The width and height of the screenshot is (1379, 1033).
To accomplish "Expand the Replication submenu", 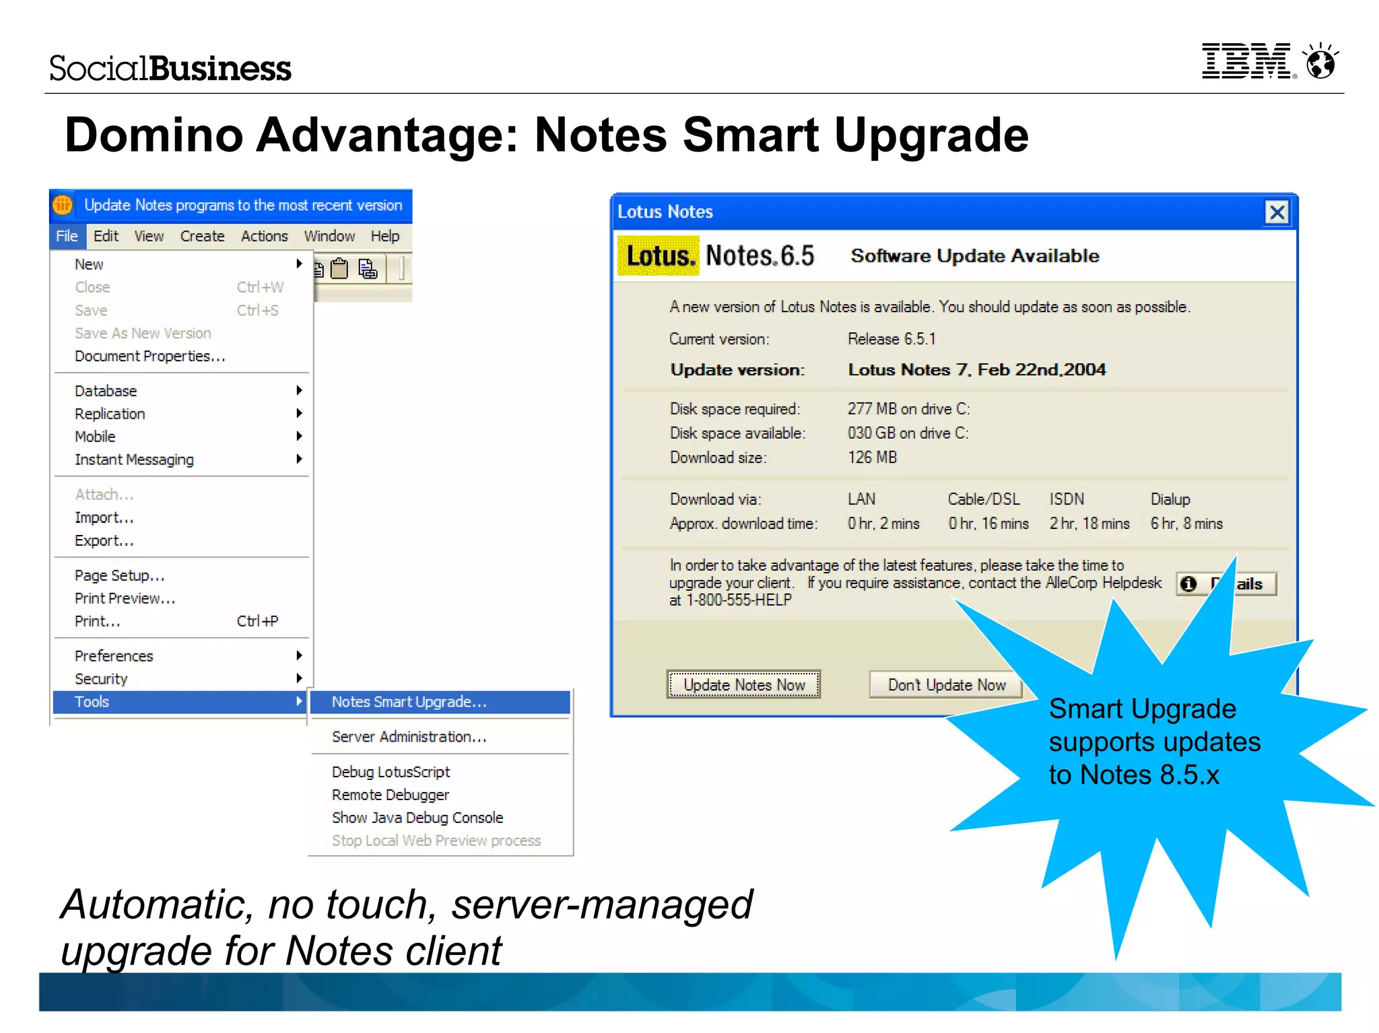I will point(181,413).
